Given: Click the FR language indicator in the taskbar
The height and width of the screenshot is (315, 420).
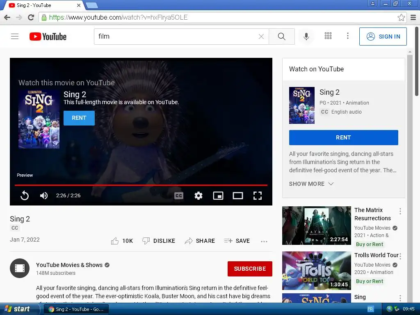Looking at the screenshot, I should tap(370, 309).
